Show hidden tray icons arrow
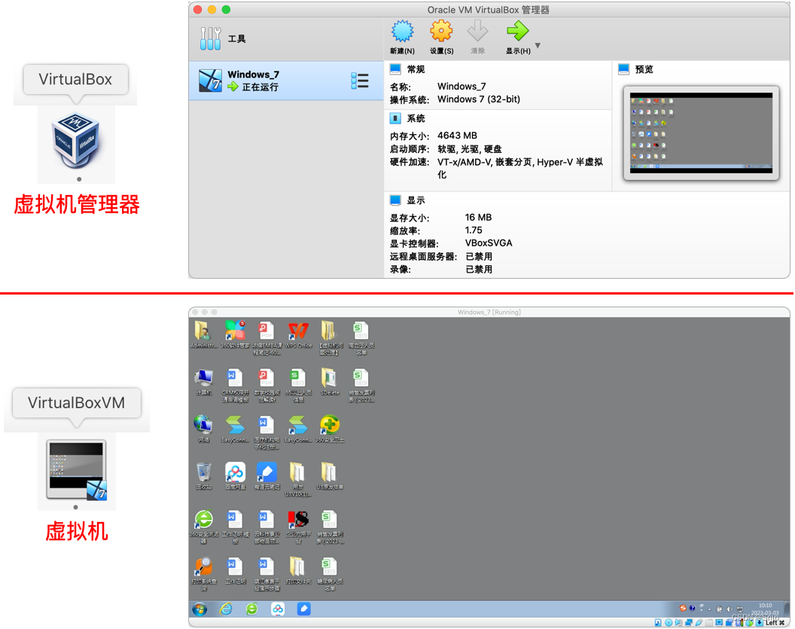The image size is (795, 629). click(709, 609)
